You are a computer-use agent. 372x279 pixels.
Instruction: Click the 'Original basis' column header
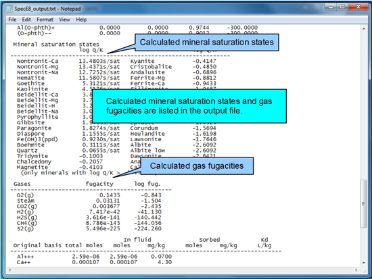37,245
